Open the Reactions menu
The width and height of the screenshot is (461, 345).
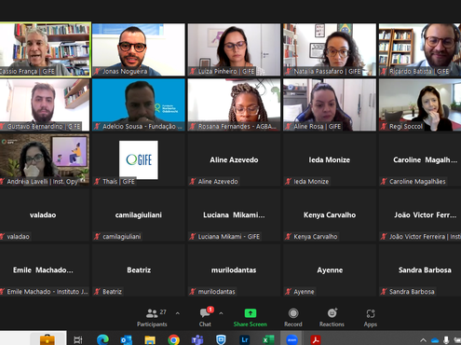coord(332,318)
